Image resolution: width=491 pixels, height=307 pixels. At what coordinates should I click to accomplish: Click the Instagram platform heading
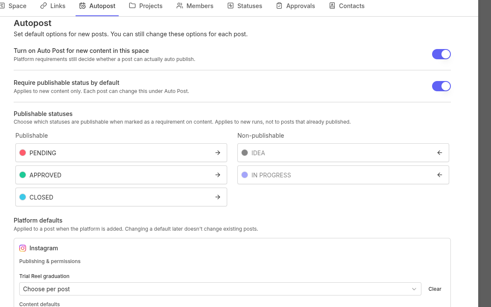[44, 248]
